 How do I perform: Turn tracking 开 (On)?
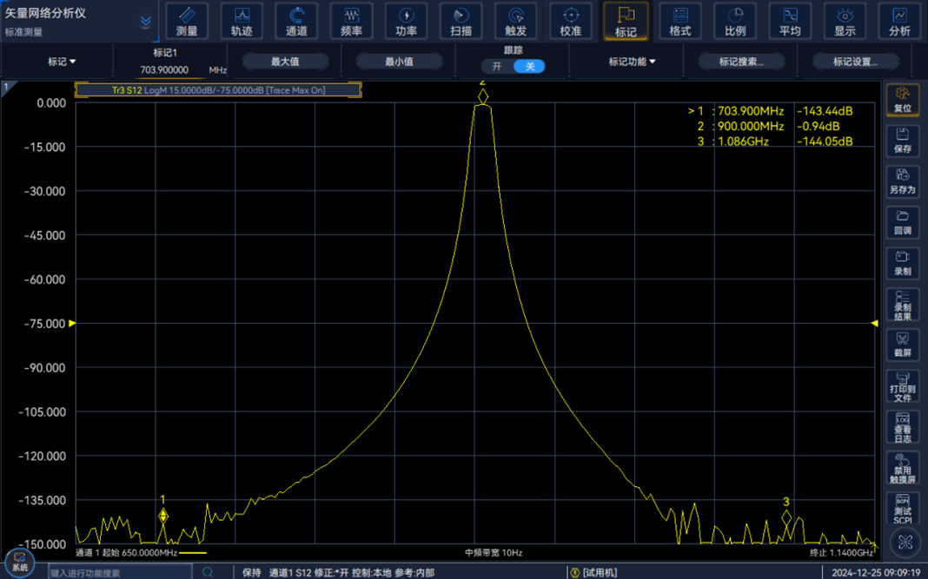[497, 67]
